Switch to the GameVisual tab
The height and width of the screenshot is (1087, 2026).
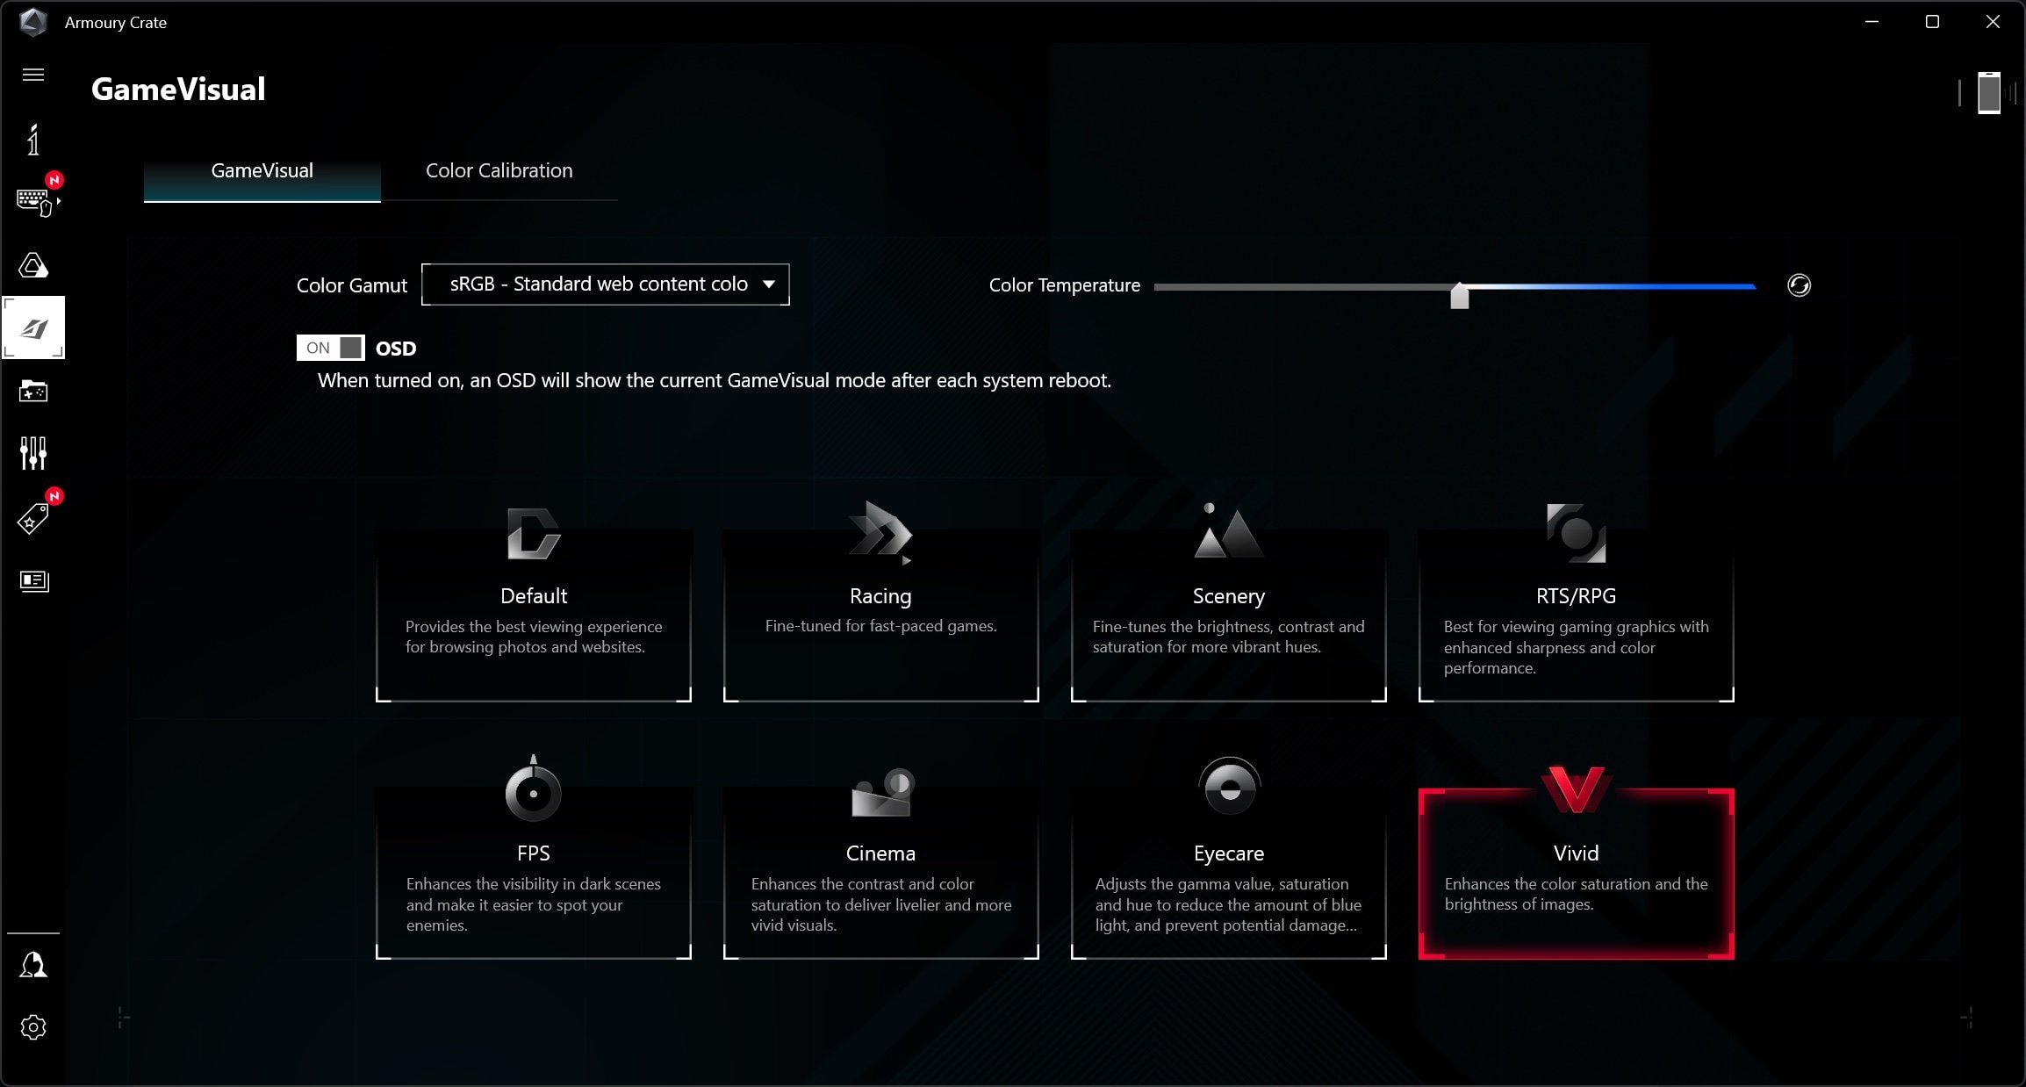262,170
